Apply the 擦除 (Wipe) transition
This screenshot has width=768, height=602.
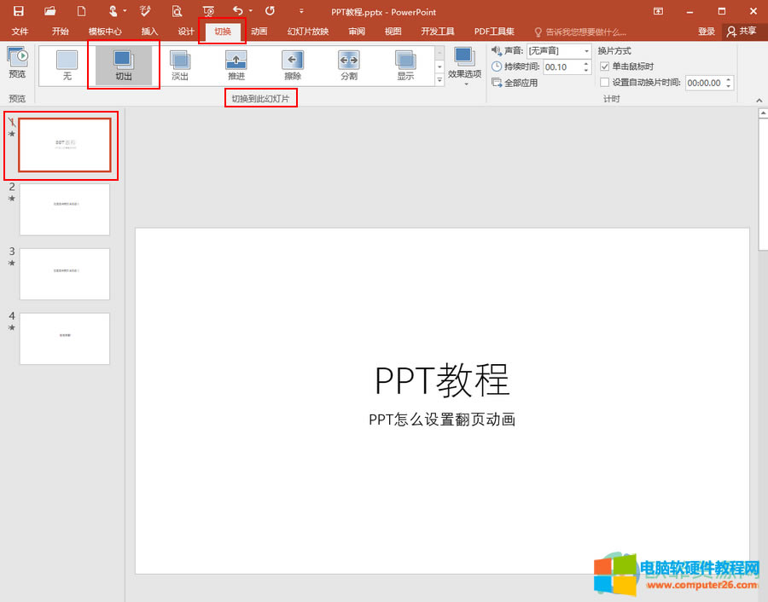(x=292, y=62)
